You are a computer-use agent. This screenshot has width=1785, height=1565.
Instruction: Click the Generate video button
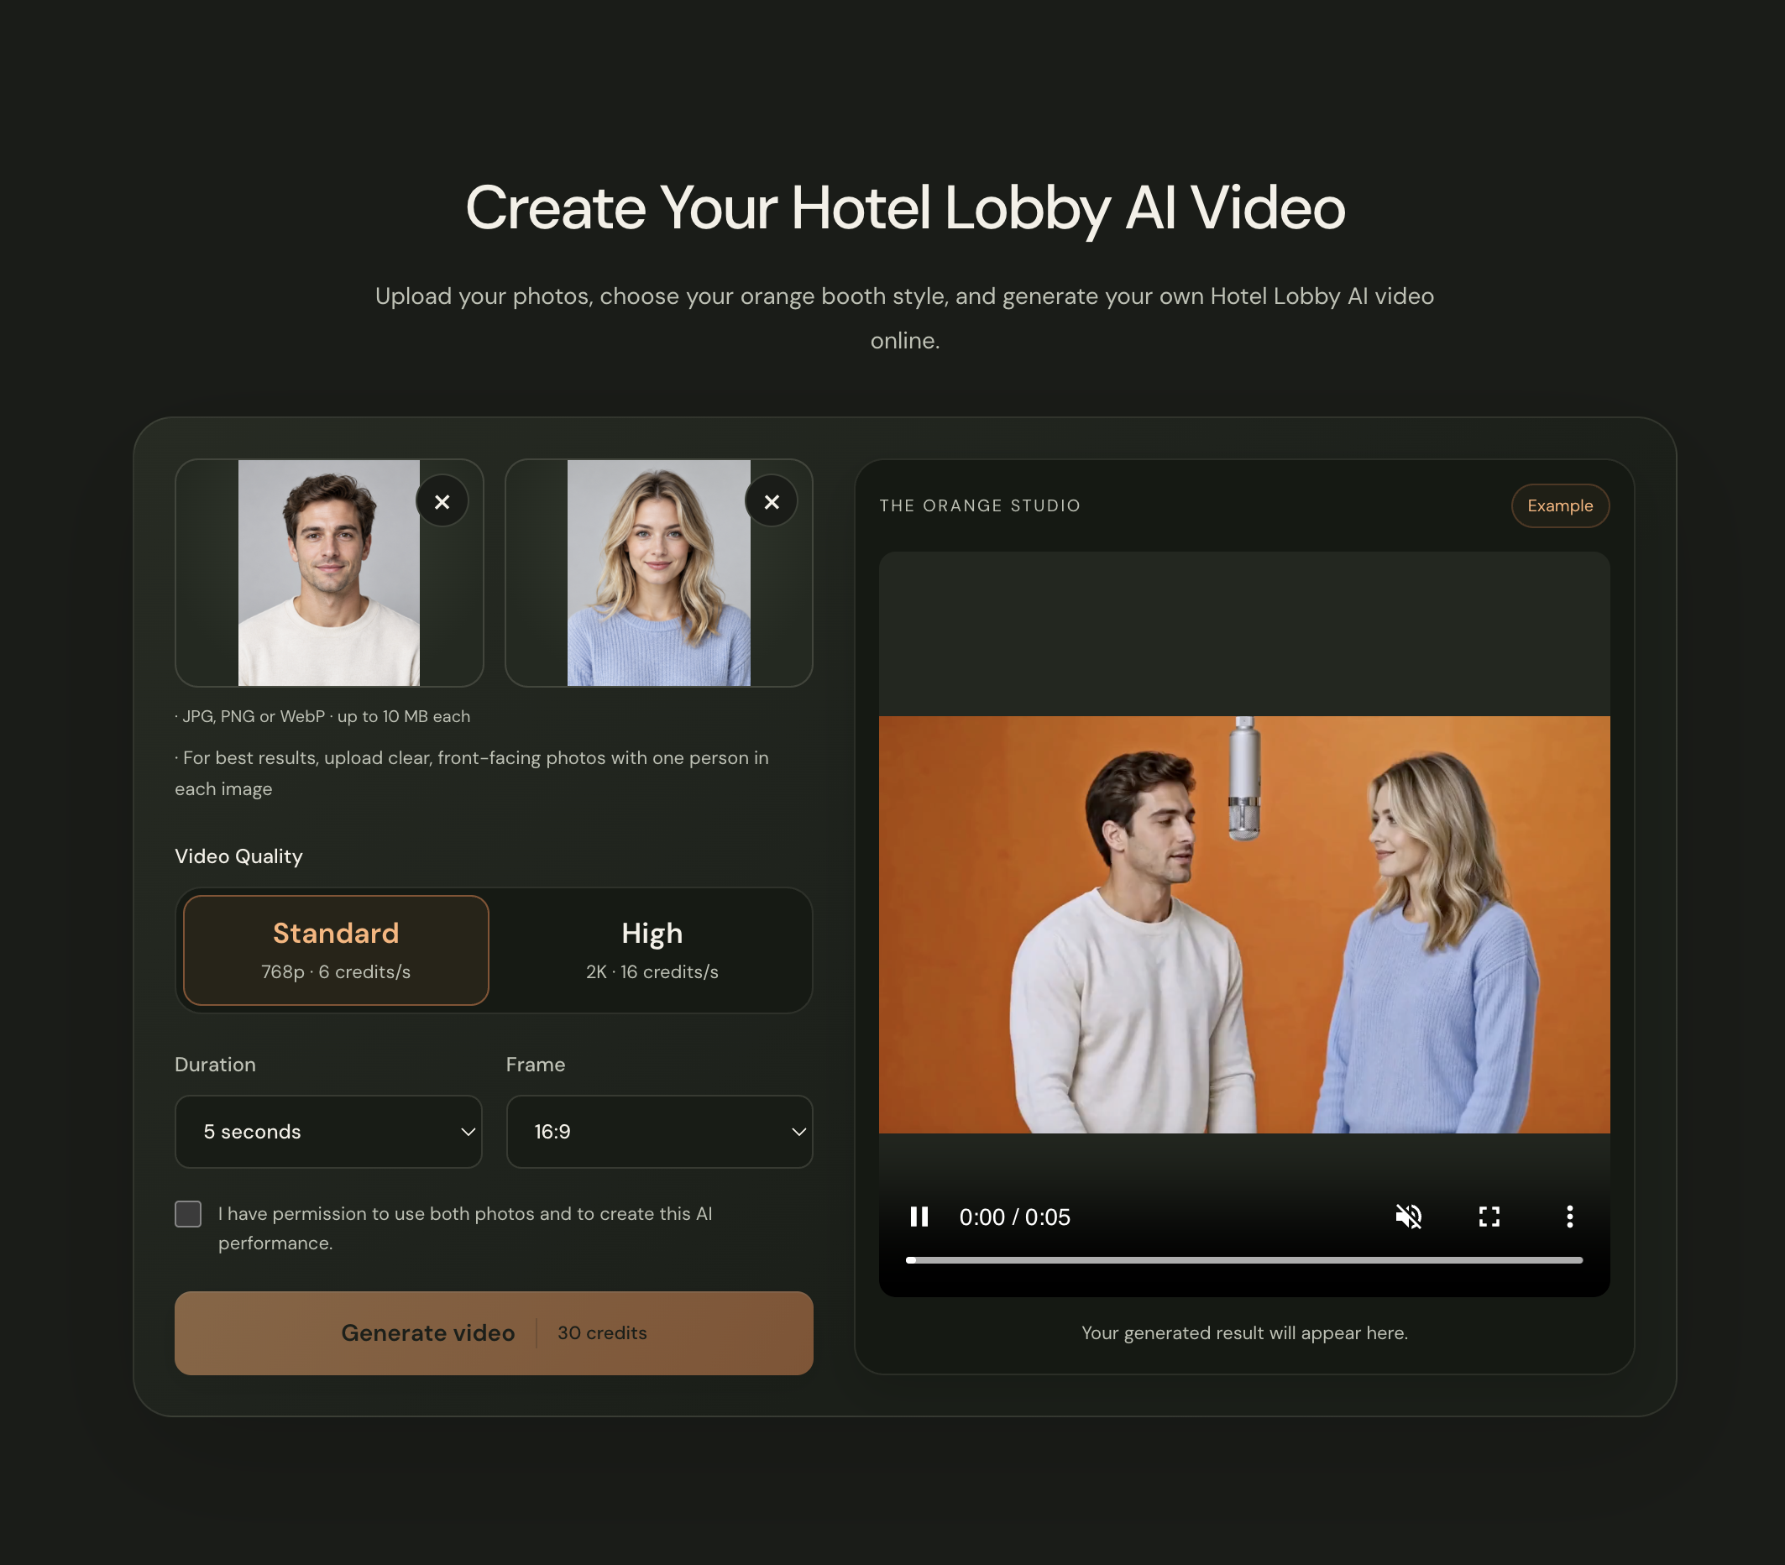click(494, 1332)
